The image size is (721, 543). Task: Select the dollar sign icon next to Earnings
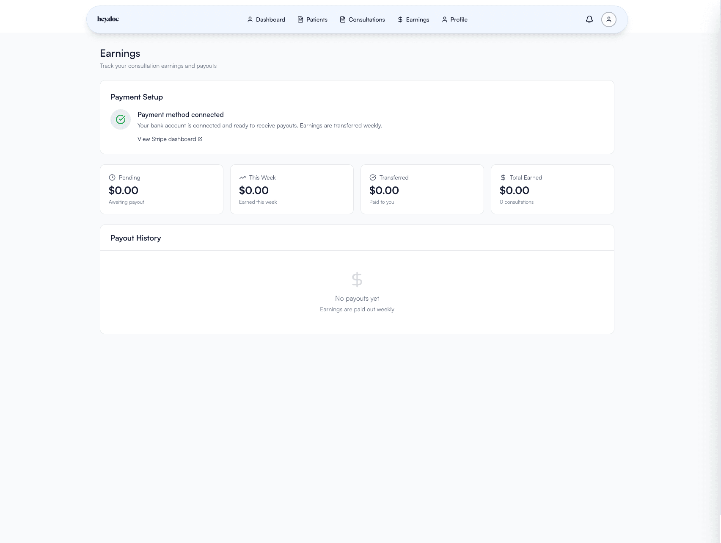pyautogui.click(x=399, y=19)
